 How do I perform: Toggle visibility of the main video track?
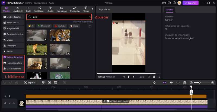[9, 103]
